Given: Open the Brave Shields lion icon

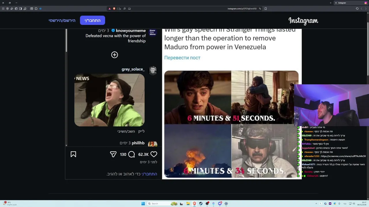Looking at the screenshot, I should tap(114, 9).
